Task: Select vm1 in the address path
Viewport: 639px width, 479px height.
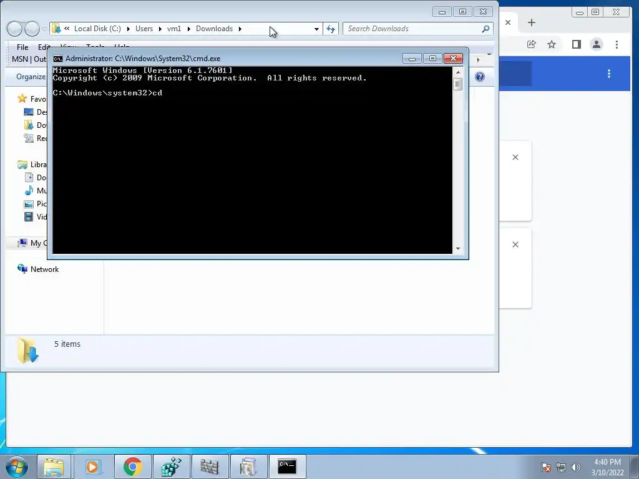Action: coord(174,29)
